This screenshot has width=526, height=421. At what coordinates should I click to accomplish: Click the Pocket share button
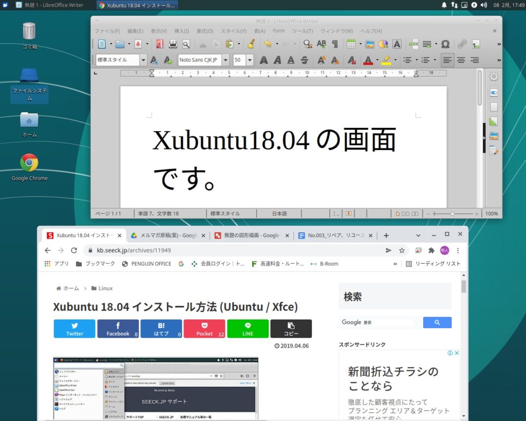204,328
